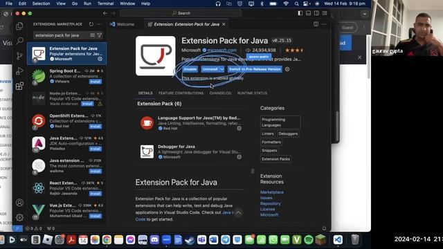Disable the Extension Pack for Java

click(x=190, y=69)
